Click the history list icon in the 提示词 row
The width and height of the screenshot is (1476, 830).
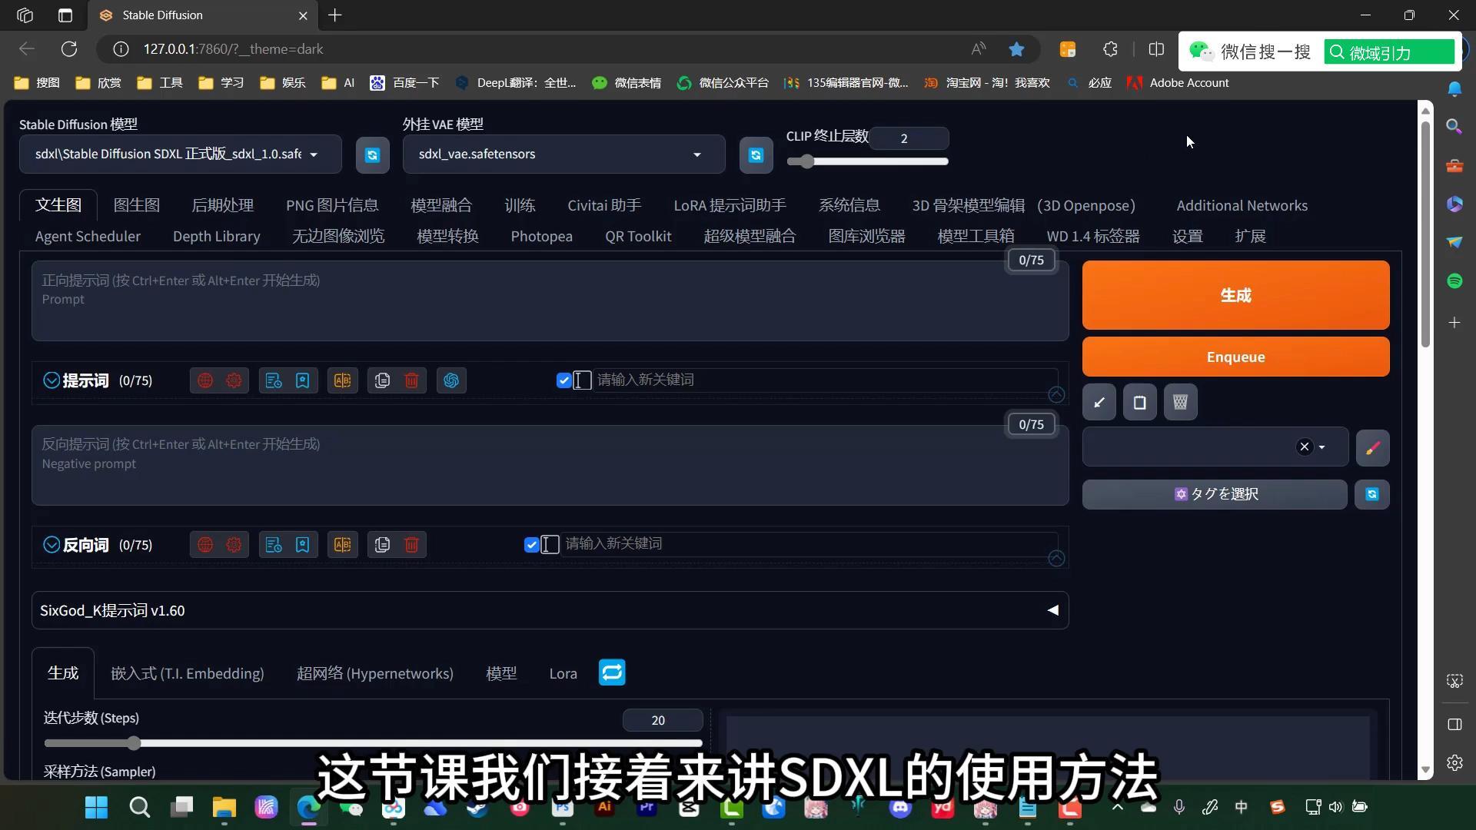(274, 380)
